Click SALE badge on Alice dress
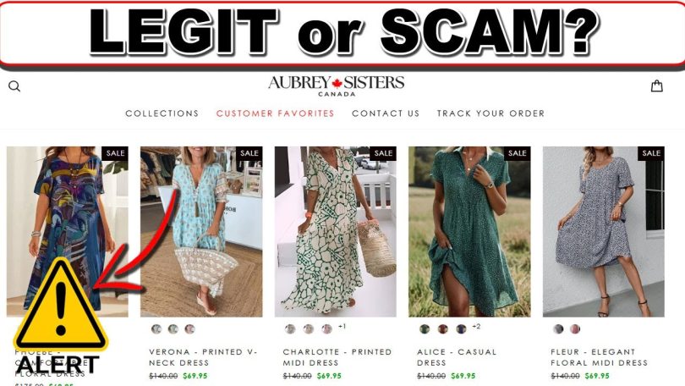 point(518,153)
